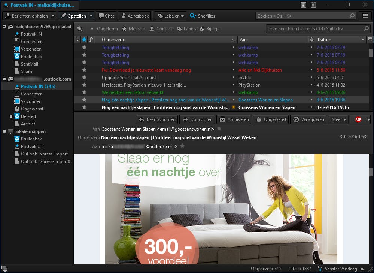Open the green We hebben een retour verwerkt message

click(133, 92)
